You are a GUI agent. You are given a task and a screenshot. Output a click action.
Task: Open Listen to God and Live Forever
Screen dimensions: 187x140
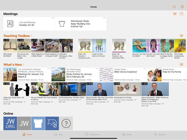tap(99, 46)
